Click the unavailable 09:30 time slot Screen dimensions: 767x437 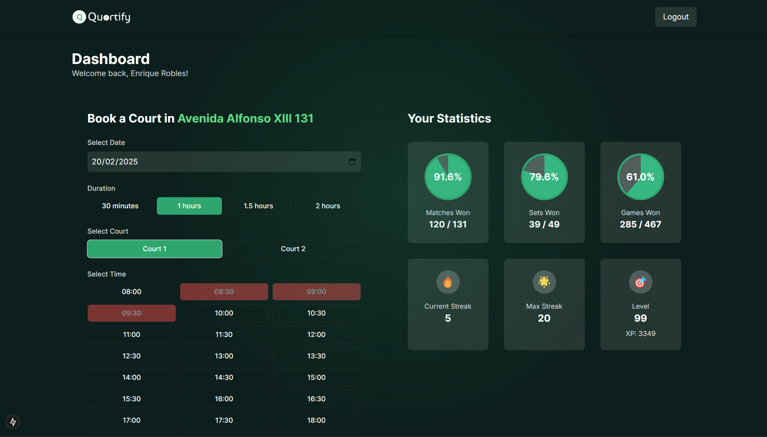[x=131, y=313]
